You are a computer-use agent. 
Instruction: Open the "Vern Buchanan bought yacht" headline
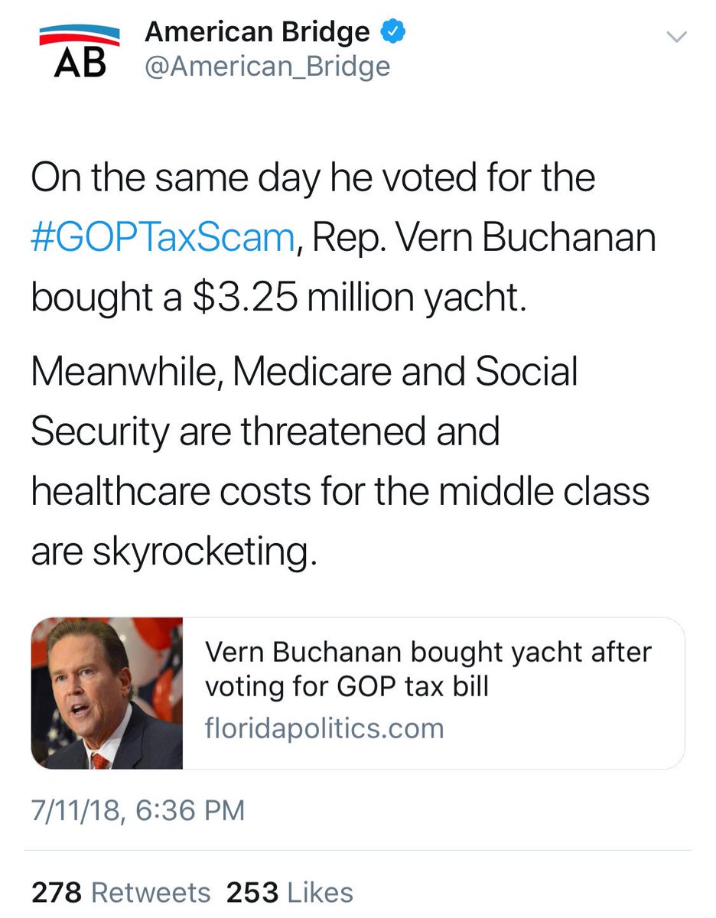tap(428, 669)
